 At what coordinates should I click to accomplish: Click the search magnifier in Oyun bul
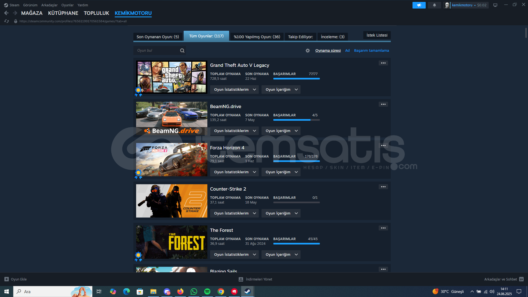coord(182,51)
